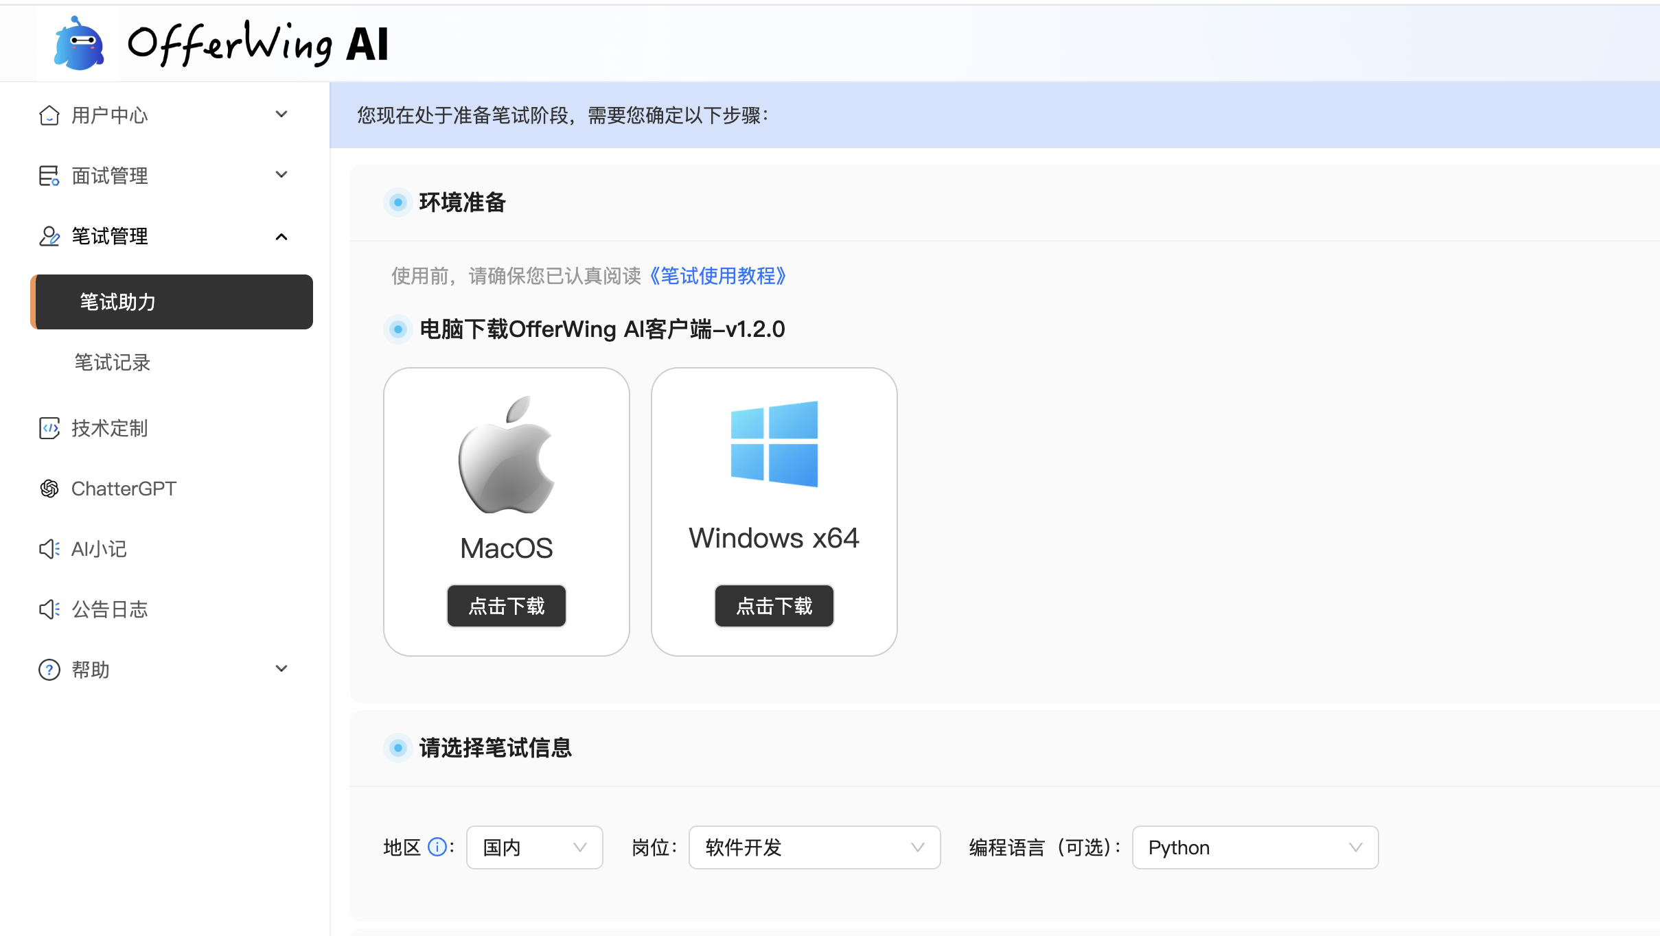The height and width of the screenshot is (936, 1660).
Task: Click the 技术定制 code icon
Action: [49, 428]
